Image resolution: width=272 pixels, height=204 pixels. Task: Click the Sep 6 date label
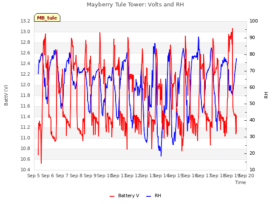[x=48, y=176]
